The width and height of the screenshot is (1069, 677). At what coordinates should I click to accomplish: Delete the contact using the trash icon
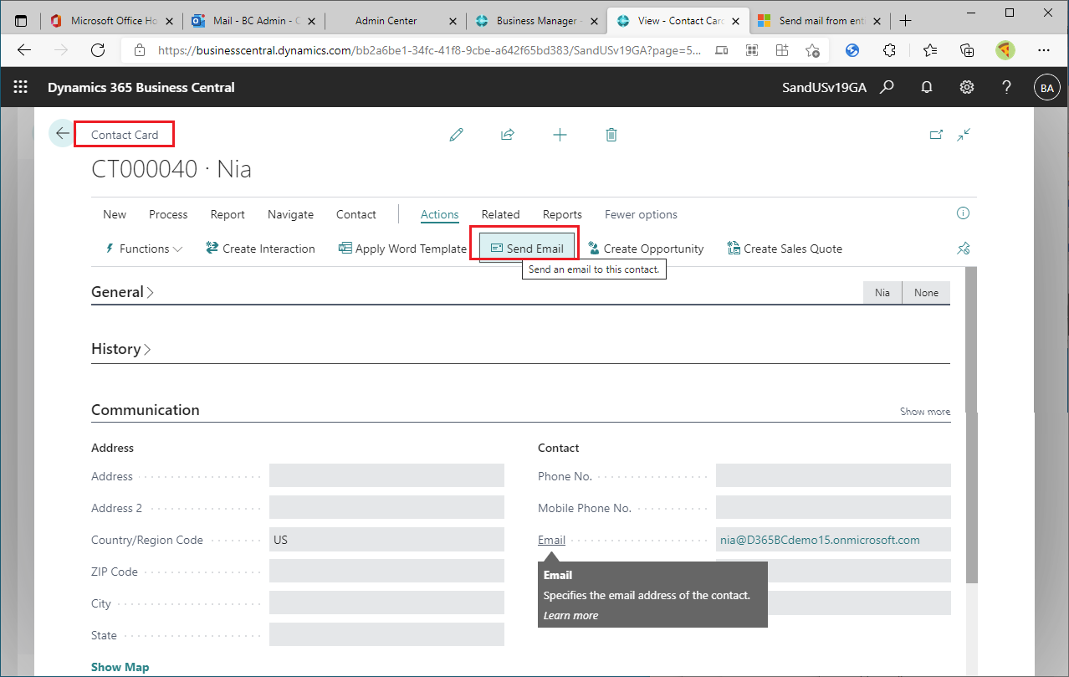611,134
